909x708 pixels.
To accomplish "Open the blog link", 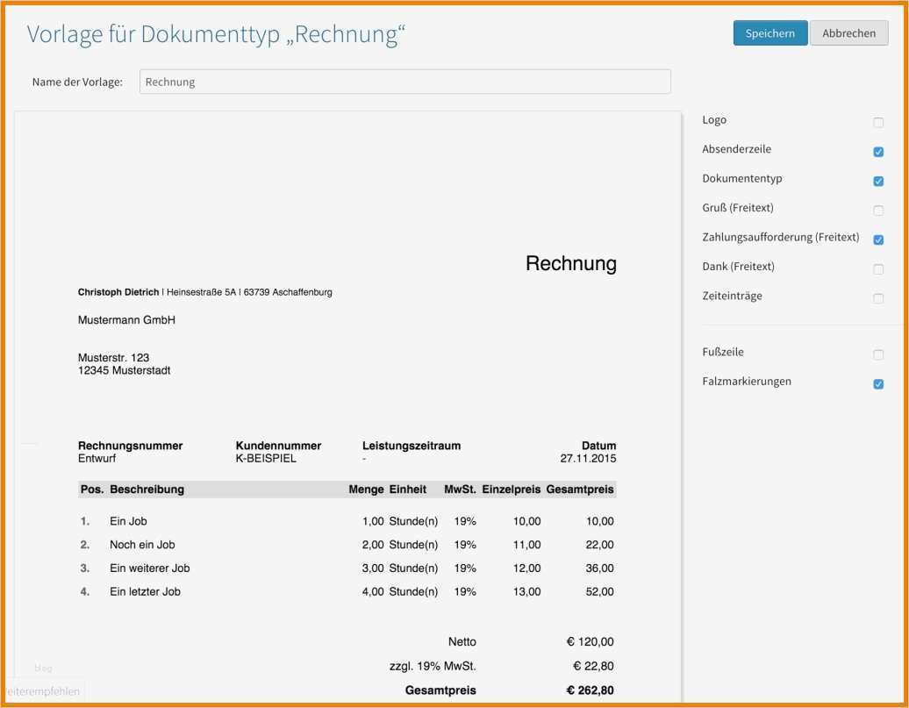I will point(44,667).
